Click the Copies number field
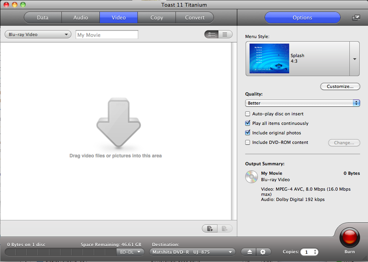The width and height of the screenshot is (368, 262). point(307,252)
